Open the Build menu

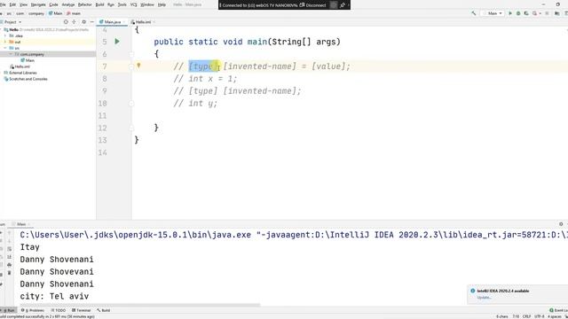click(99, 4)
